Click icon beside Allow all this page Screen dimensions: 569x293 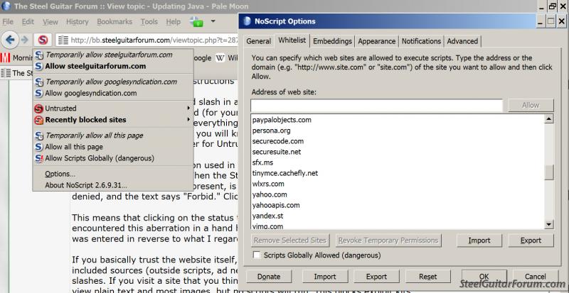click(39, 147)
